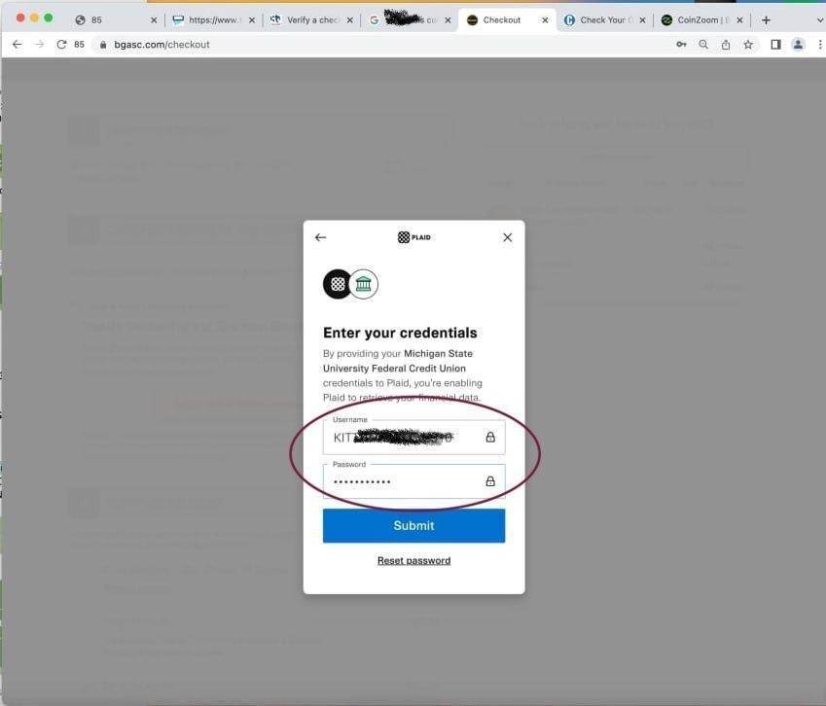Bookmark this page with star icon

point(748,45)
